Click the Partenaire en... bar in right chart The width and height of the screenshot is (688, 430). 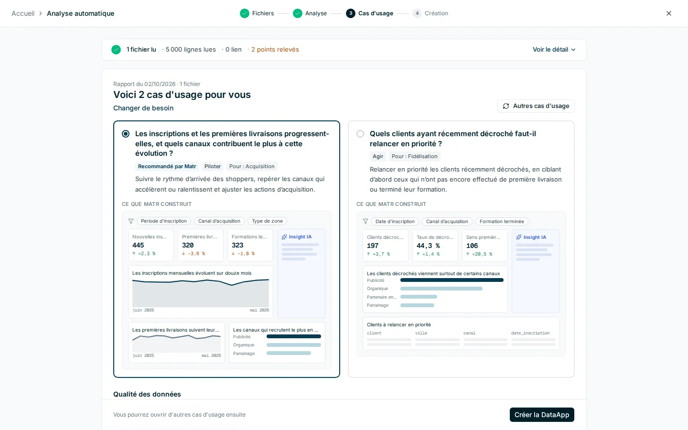pos(419,297)
